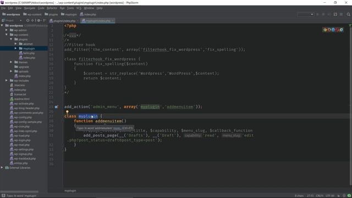
Task: Open Firefox browser preview icon in editor
Action: [329, 30]
